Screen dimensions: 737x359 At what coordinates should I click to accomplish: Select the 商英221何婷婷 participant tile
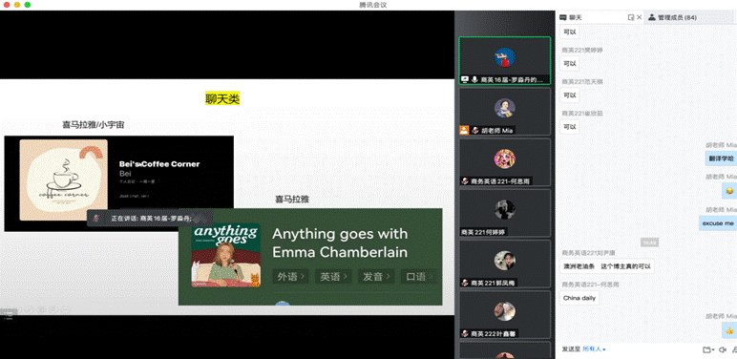click(x=505, y=213)
